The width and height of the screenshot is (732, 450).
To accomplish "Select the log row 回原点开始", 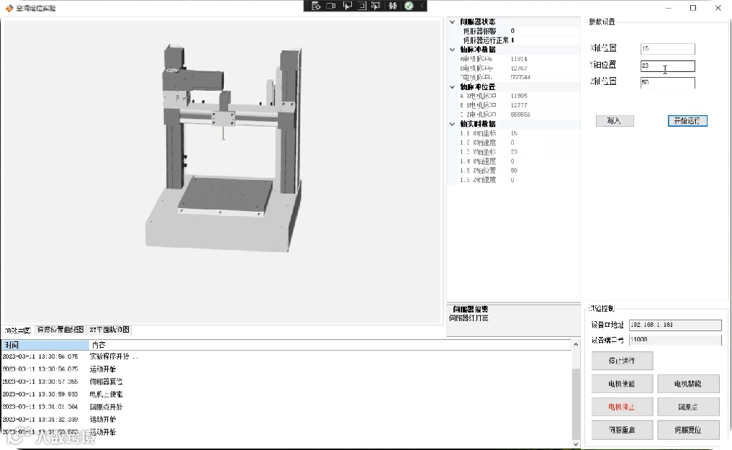I will tap(286, 407).
